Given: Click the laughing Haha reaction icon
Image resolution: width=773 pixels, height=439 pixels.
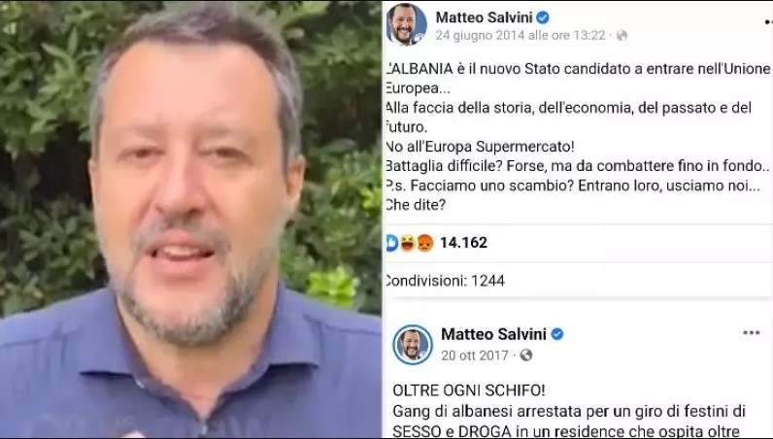Looking at the screenshot, I should [x=407, y=243].
